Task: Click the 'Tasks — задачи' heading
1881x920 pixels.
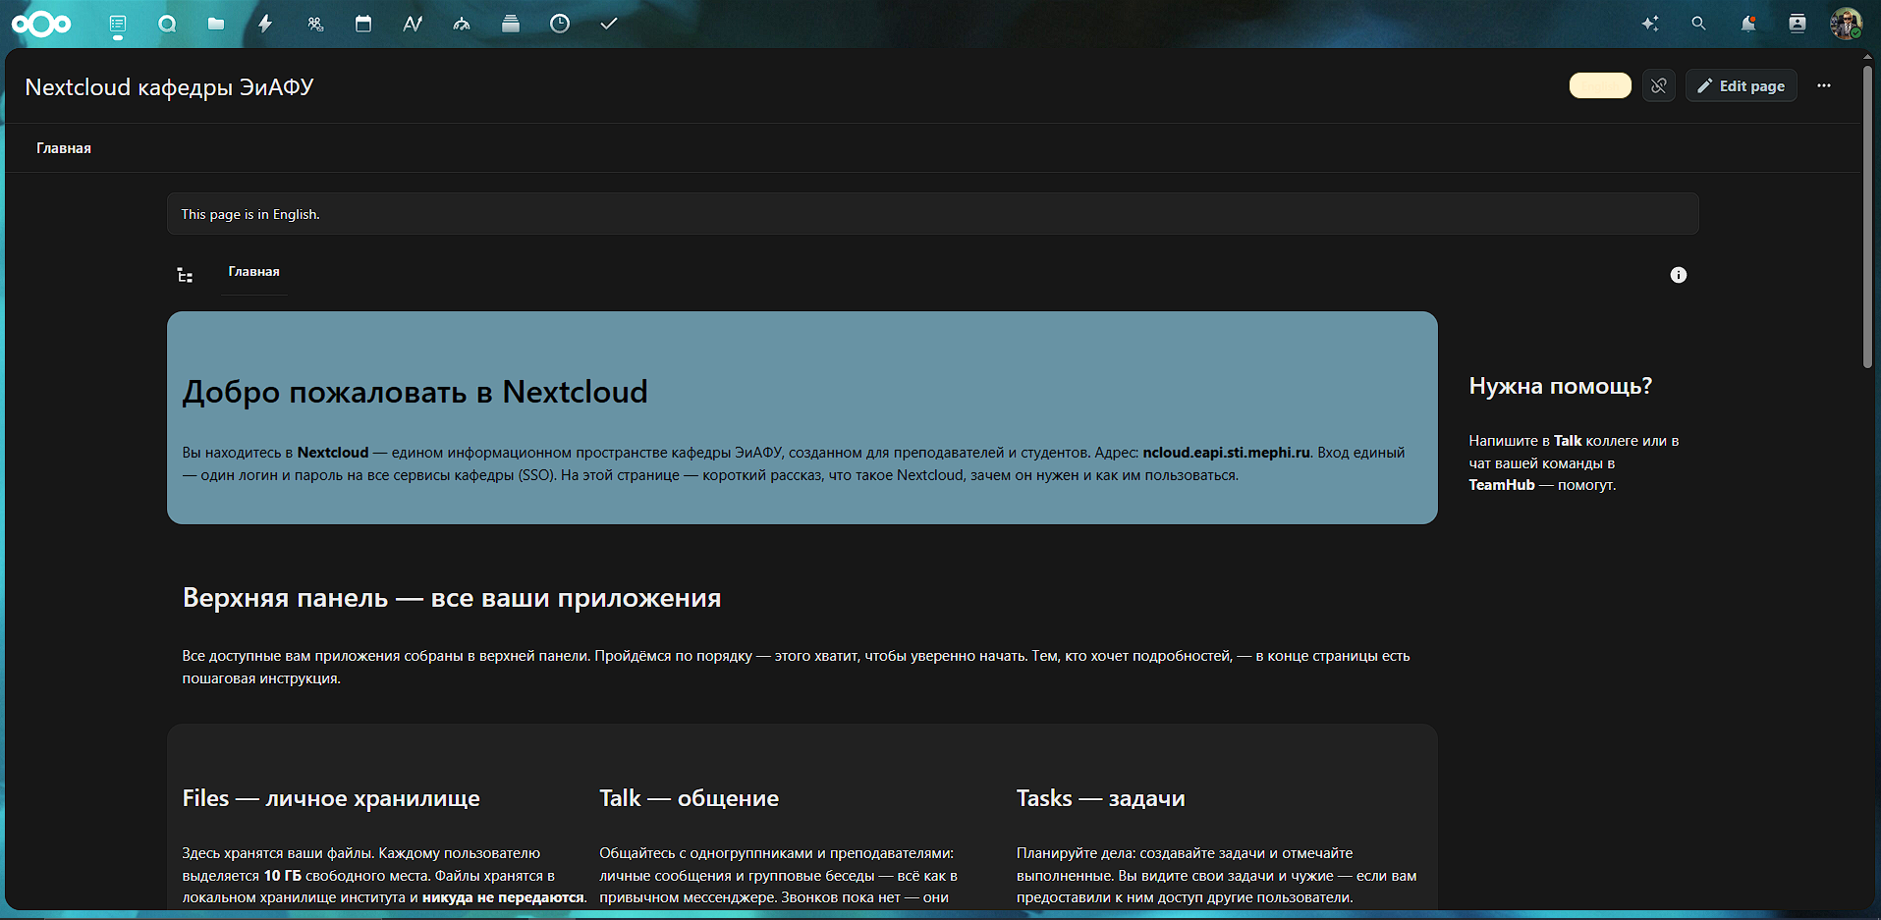Action: tap(1100, 798)
